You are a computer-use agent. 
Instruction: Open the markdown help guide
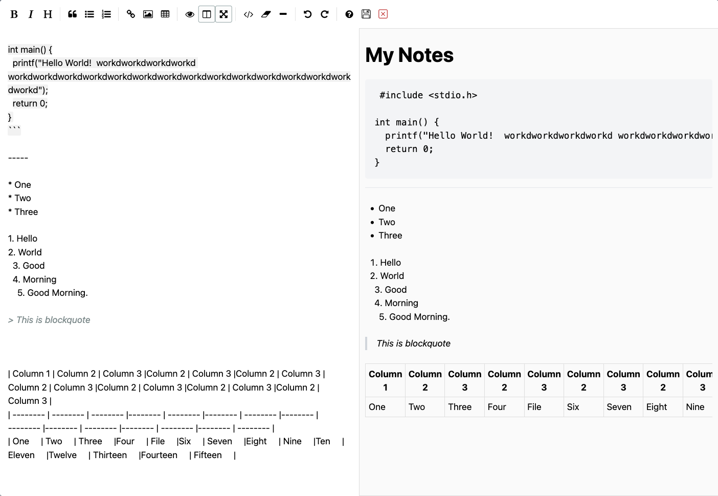coord(349,14)
